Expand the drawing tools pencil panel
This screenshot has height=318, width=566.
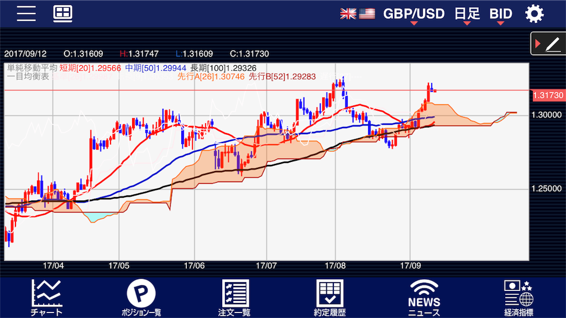548,44
